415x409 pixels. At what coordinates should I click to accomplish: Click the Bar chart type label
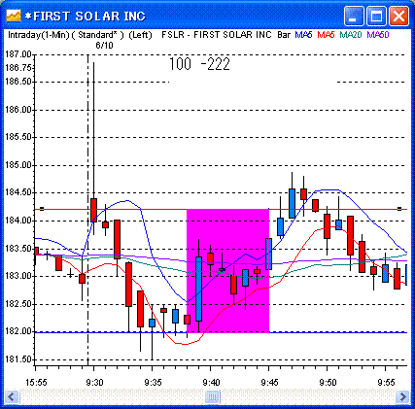point(284,35)
